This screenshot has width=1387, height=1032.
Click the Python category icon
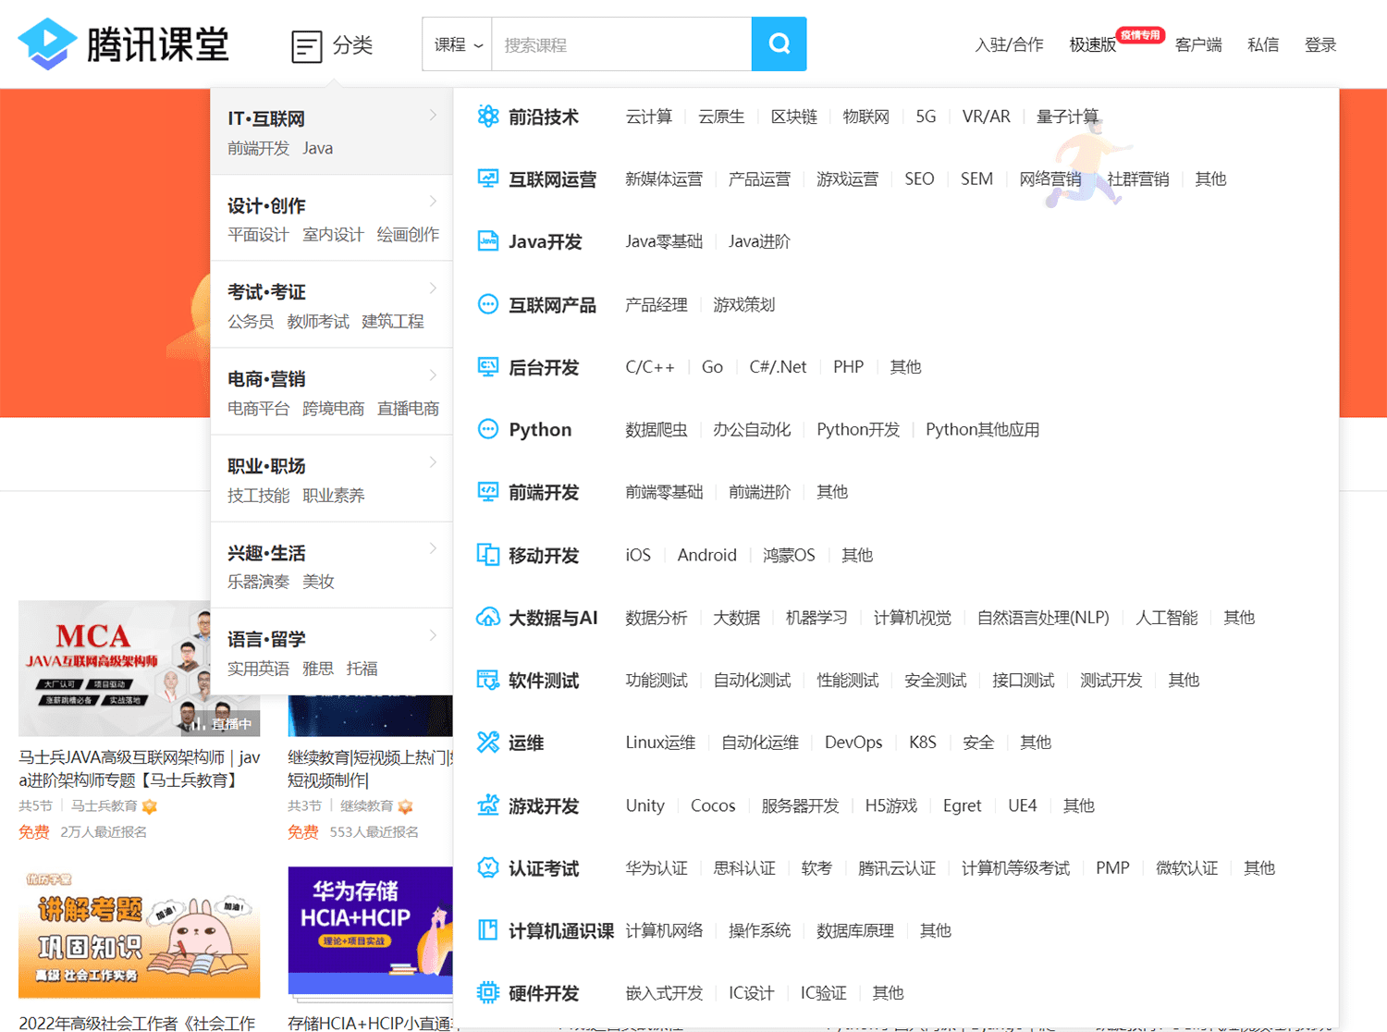coord(487,429)
